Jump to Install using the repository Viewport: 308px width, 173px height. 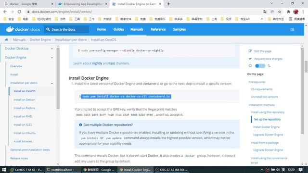pyautogui.click(x=268, y=112)
